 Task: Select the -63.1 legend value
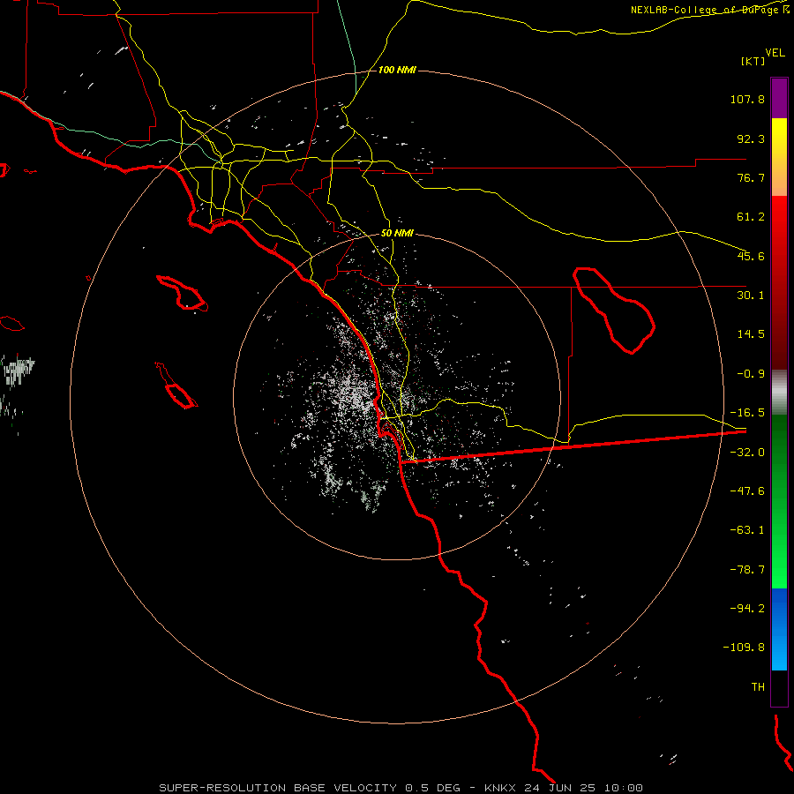click(x=747, y=530)
